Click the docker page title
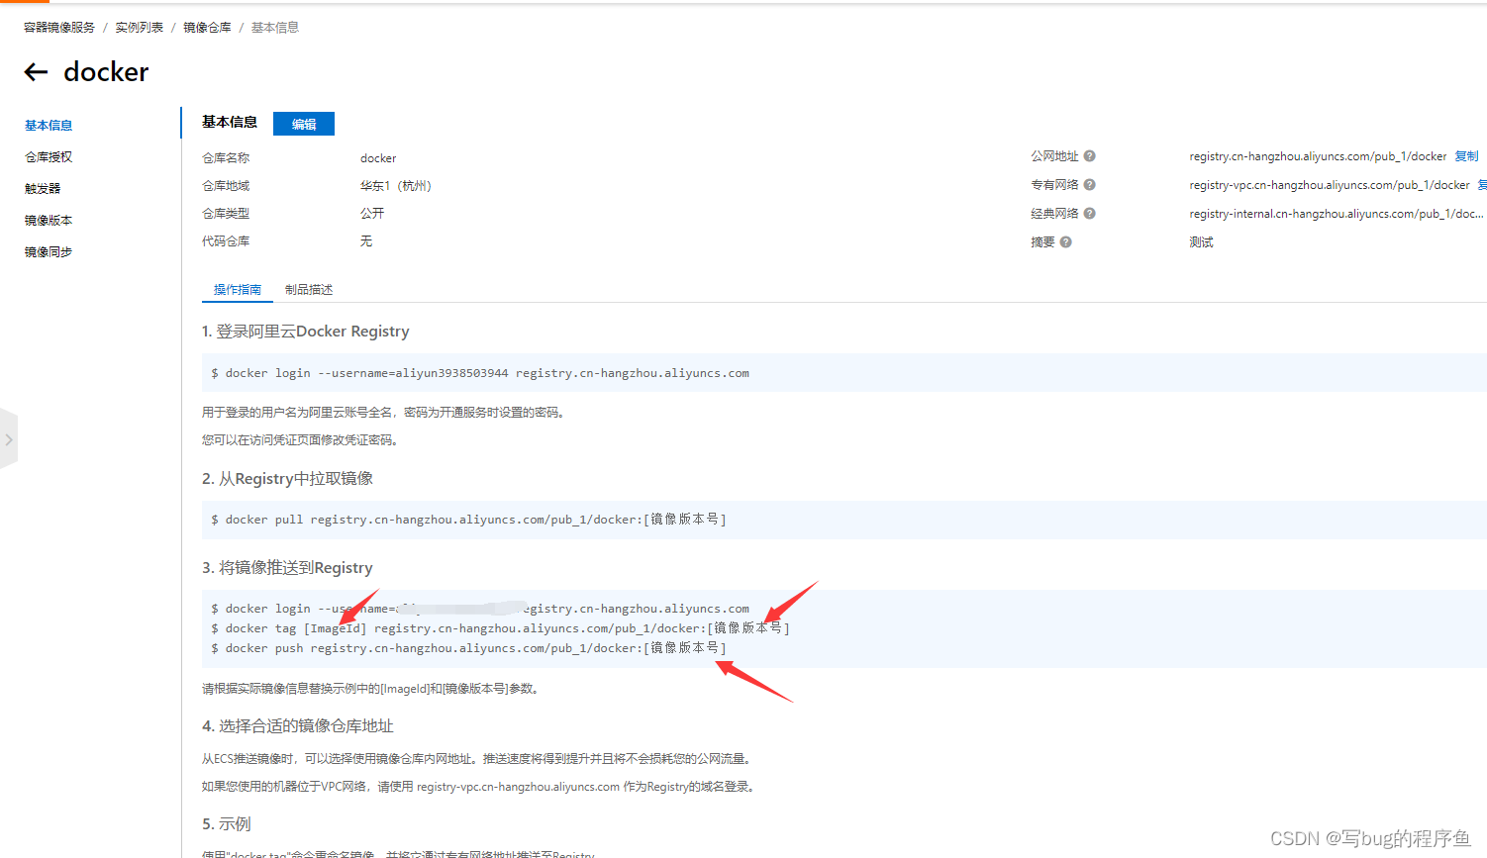The image size is (1487, 858). (106, 71)
